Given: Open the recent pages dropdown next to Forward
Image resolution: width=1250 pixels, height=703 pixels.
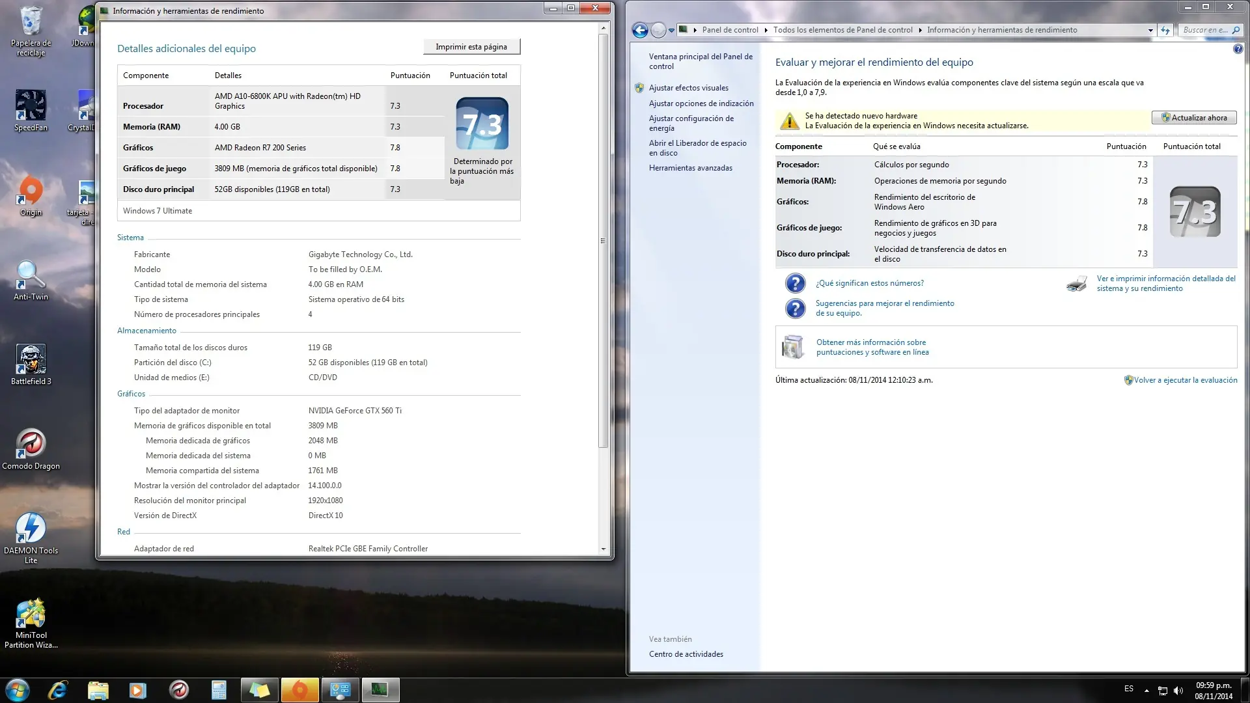Looking at the screenshot, I should pyautogui.click(x=671, y=30).
